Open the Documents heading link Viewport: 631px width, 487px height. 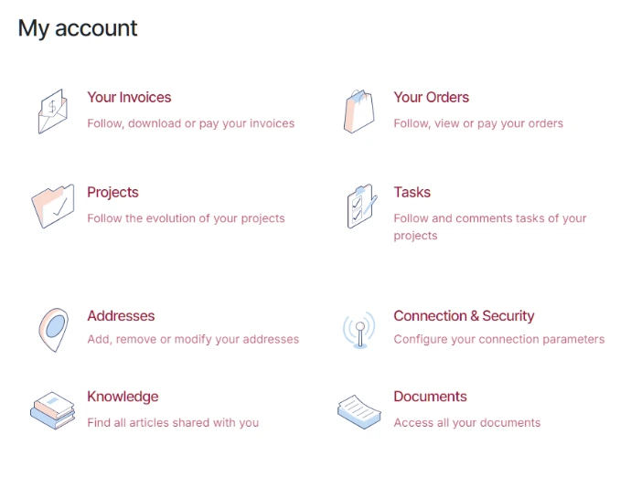click(430, 397)
